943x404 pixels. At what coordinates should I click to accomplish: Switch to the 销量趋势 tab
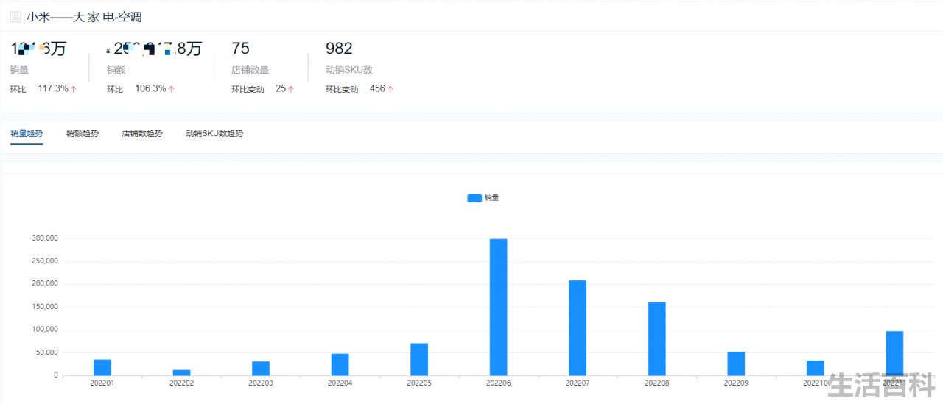click(x=27, y=134)
